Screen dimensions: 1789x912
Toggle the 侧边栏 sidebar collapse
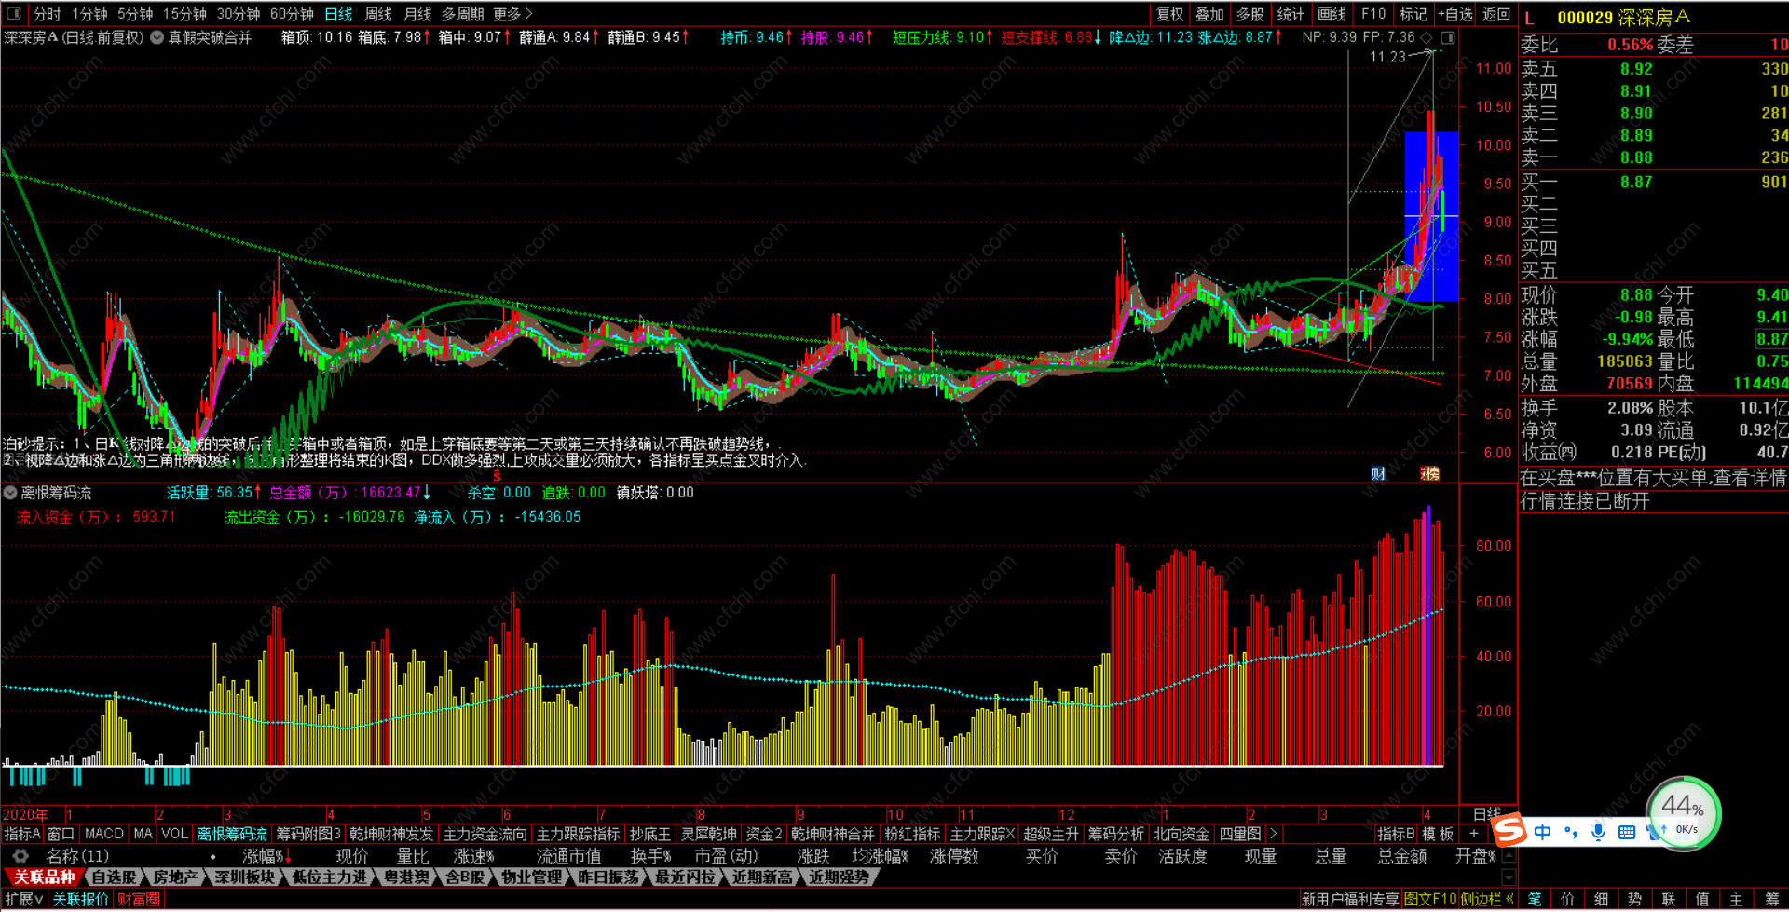pos(1487,899)
